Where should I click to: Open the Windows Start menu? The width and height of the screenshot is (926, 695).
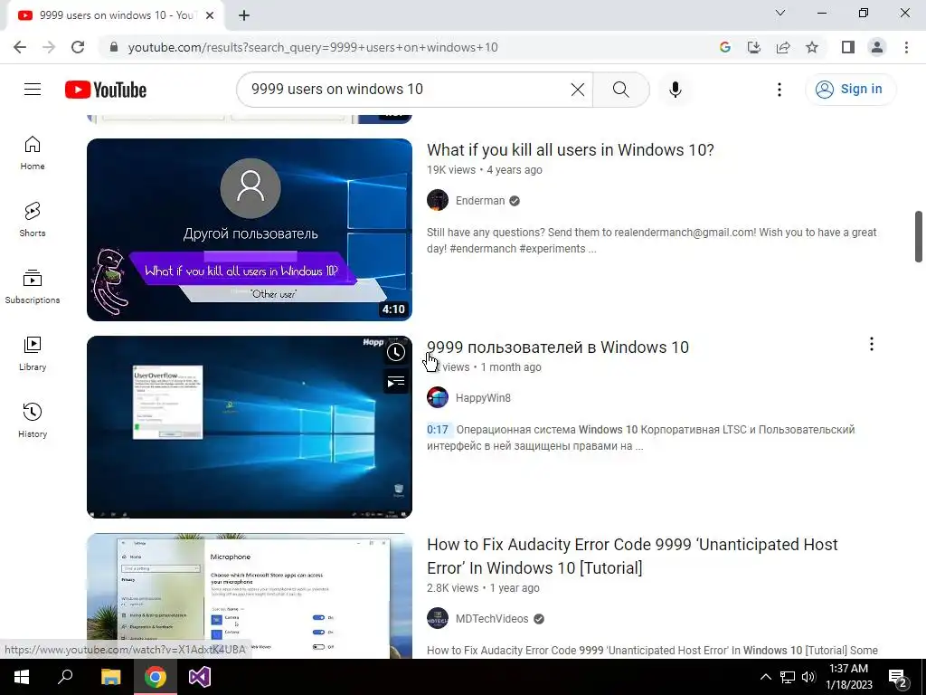22,677
